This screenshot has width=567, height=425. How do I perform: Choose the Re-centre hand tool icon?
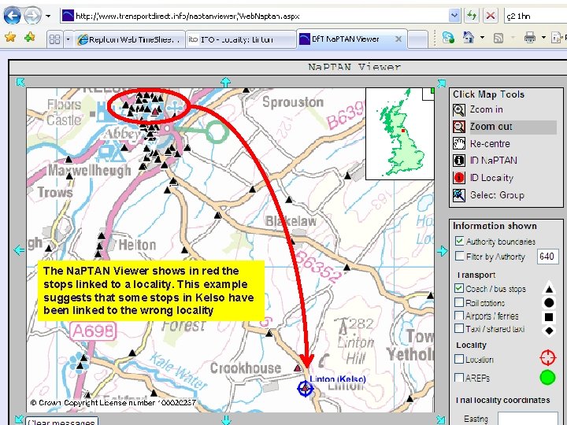tap(459, 143)
